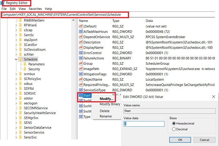Click the RtkBtManServ folder icon
This screenshot has height=146, width=219.
20,20
